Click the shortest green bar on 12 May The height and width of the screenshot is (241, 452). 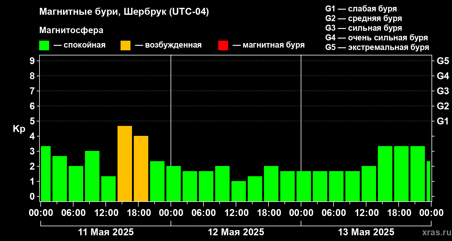(x=239, y=191)
